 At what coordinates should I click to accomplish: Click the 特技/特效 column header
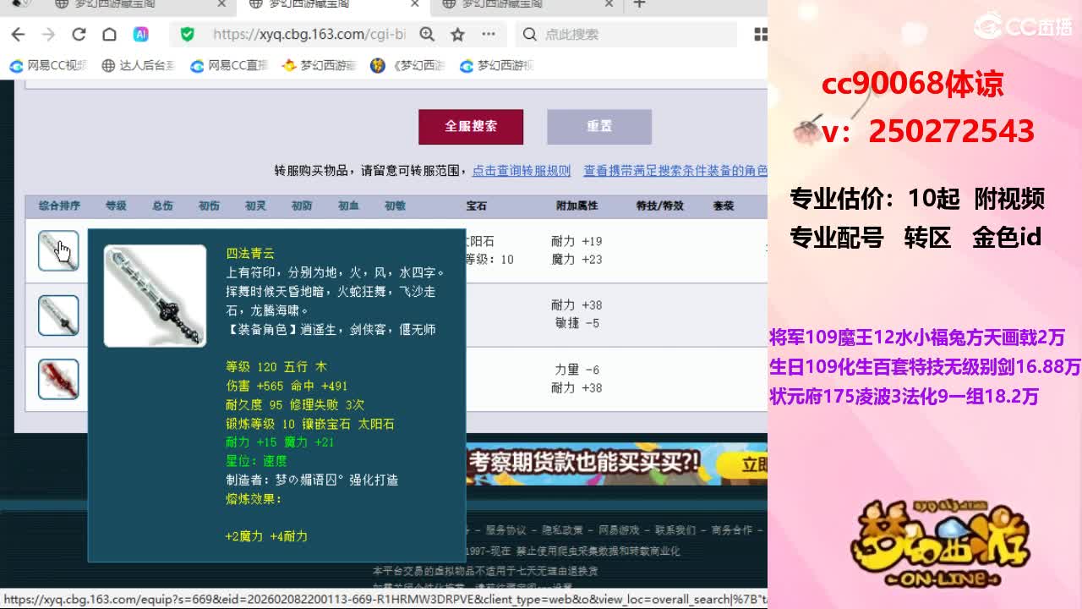(660, 206)
